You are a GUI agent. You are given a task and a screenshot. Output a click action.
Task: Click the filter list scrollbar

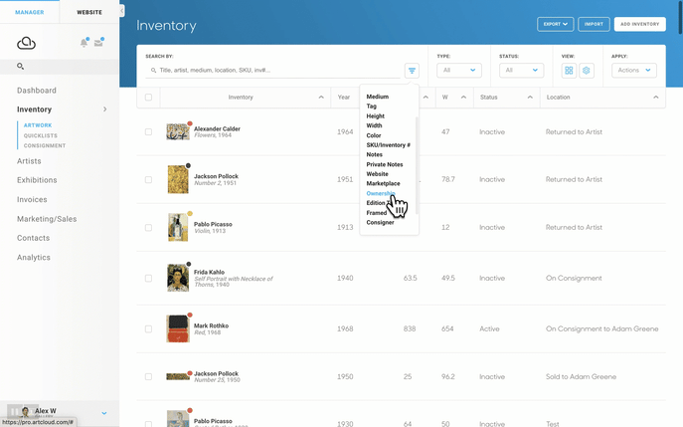click(417, 166)
